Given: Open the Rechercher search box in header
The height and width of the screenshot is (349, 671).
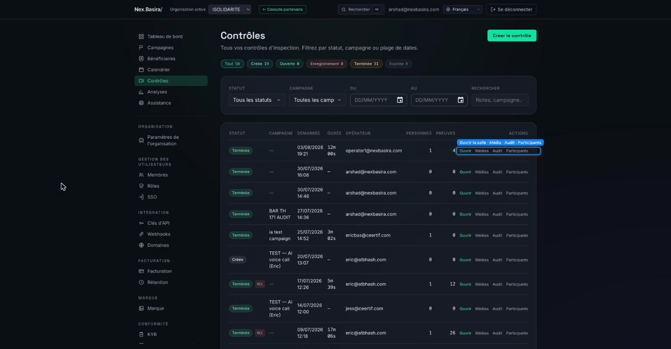Looking at the screenshot, I should [361, 9].
